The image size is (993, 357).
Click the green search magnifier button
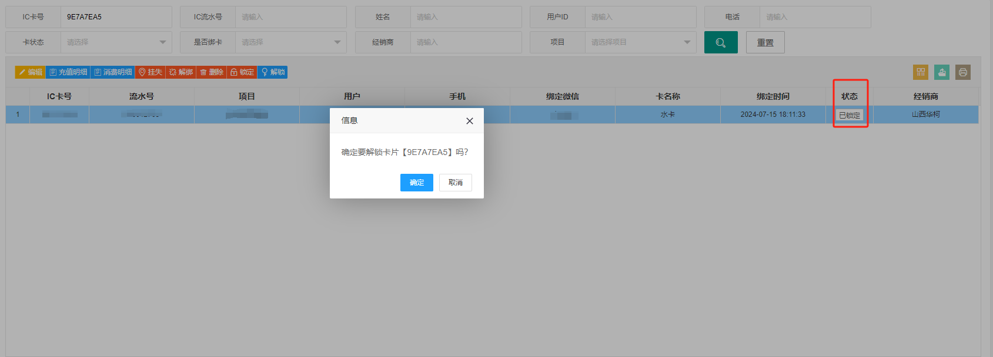[x=721, y=42]
